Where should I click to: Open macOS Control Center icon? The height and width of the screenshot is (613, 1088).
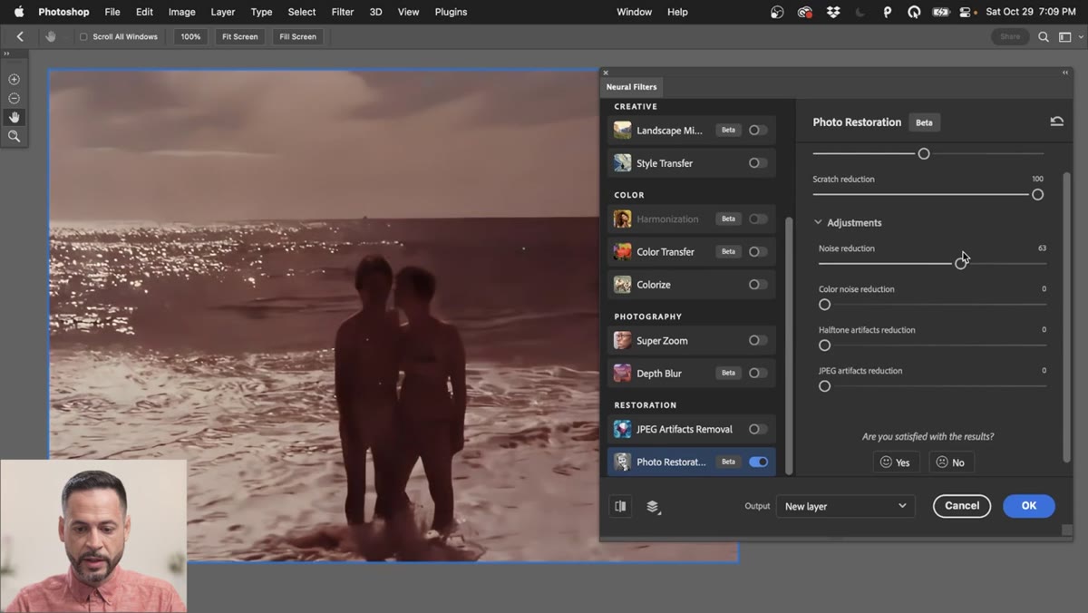[x=966, y=12]
